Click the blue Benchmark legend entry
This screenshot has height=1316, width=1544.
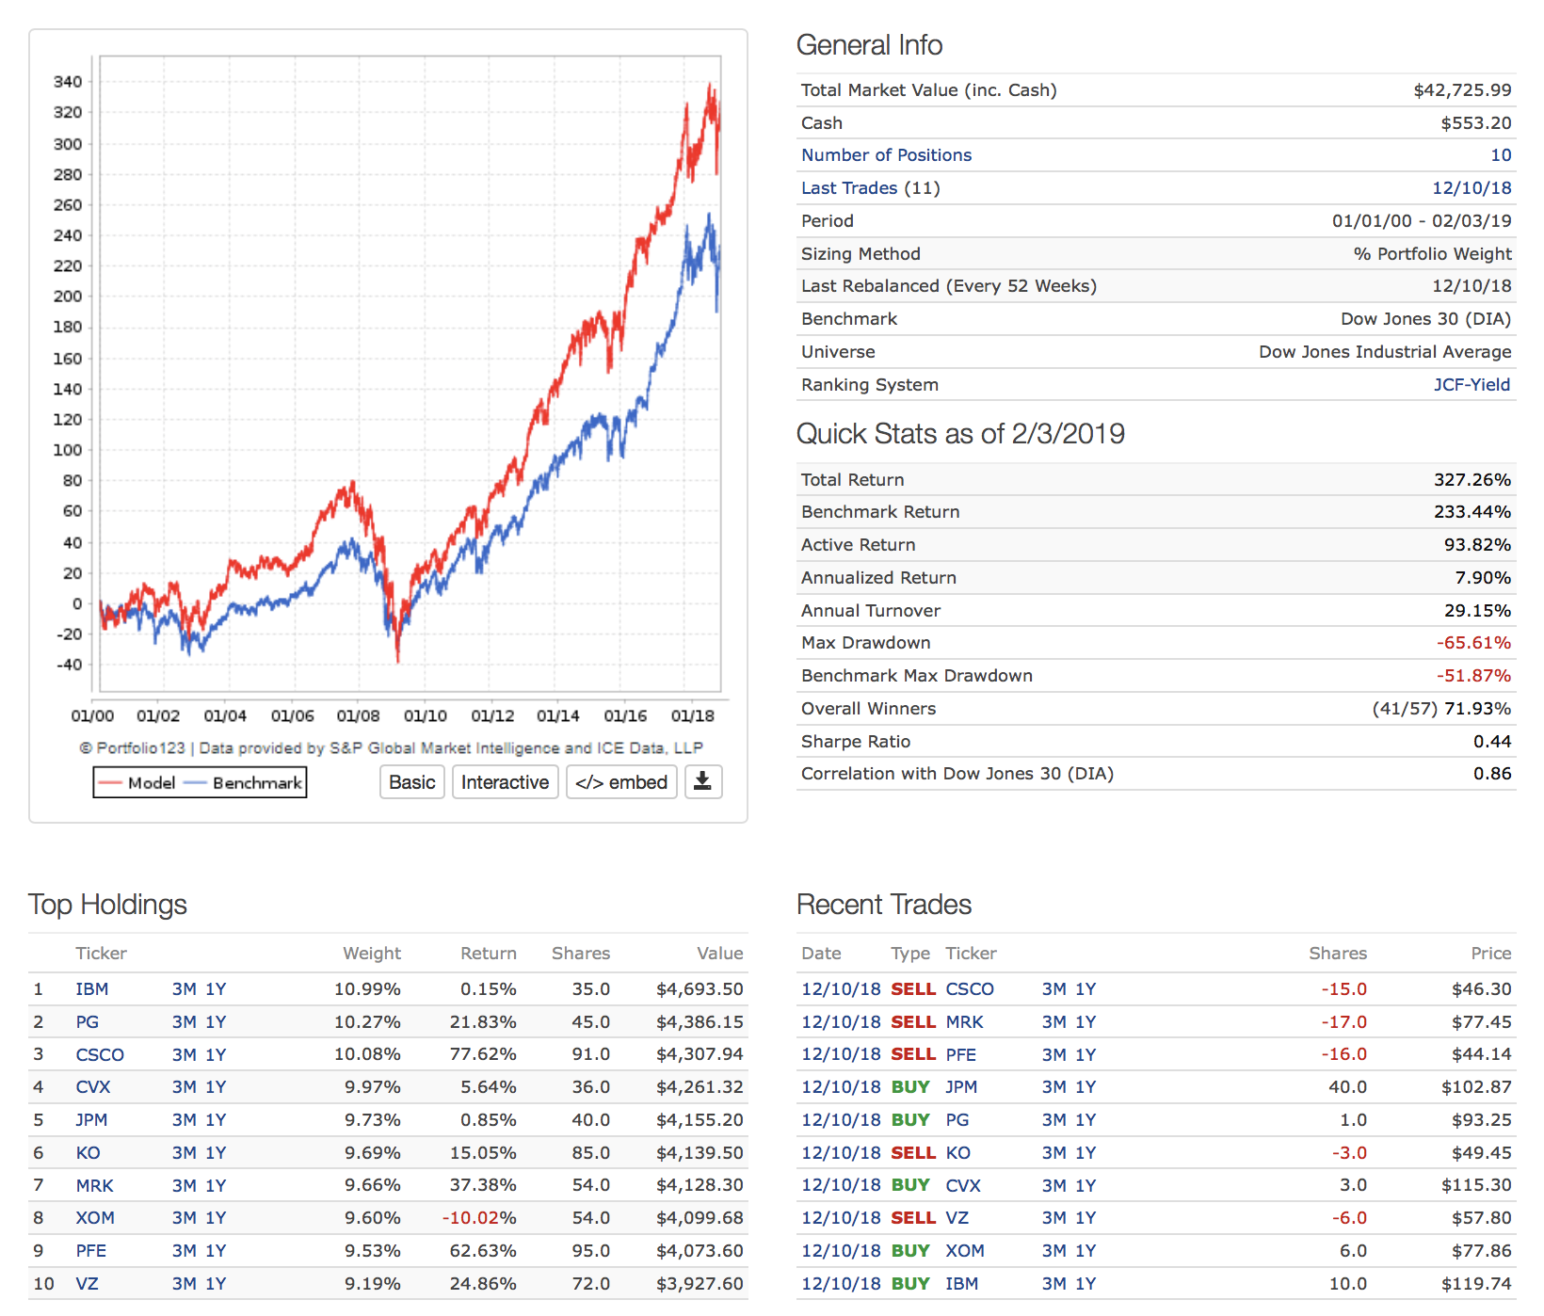pos(245,783)
